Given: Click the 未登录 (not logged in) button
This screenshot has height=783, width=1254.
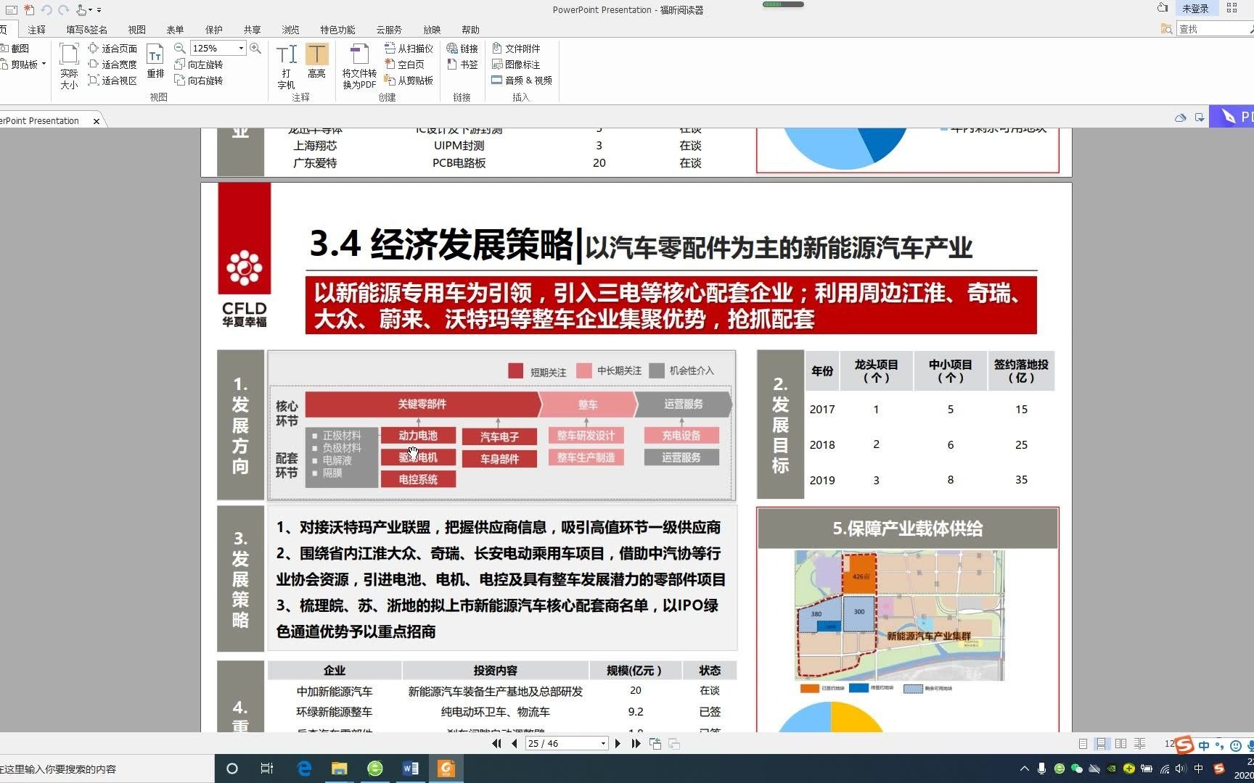Looking at the screenshot, I should 1194,9.
